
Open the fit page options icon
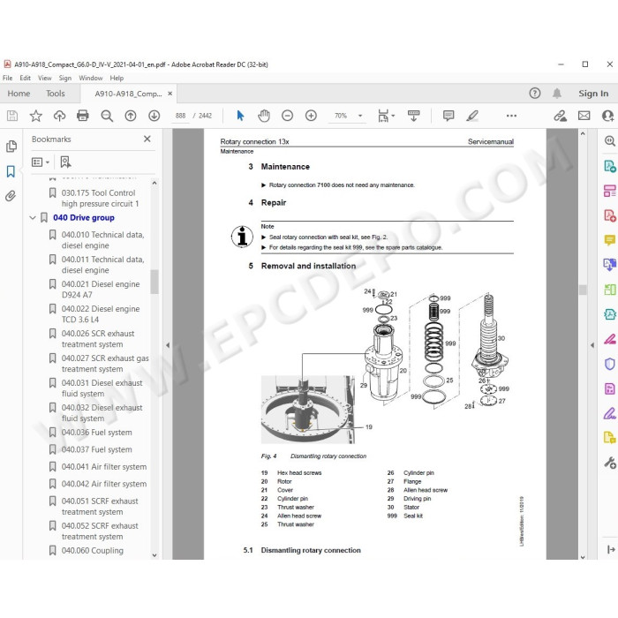click(386, 116)
